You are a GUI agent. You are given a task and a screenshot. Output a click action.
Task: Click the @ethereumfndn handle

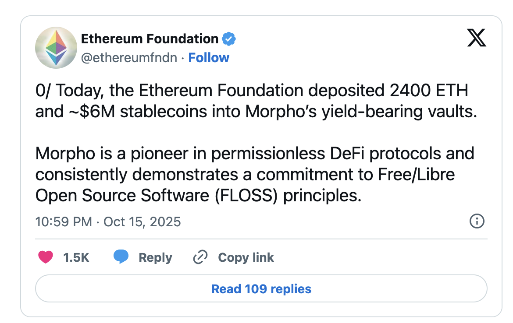[130, 57]
